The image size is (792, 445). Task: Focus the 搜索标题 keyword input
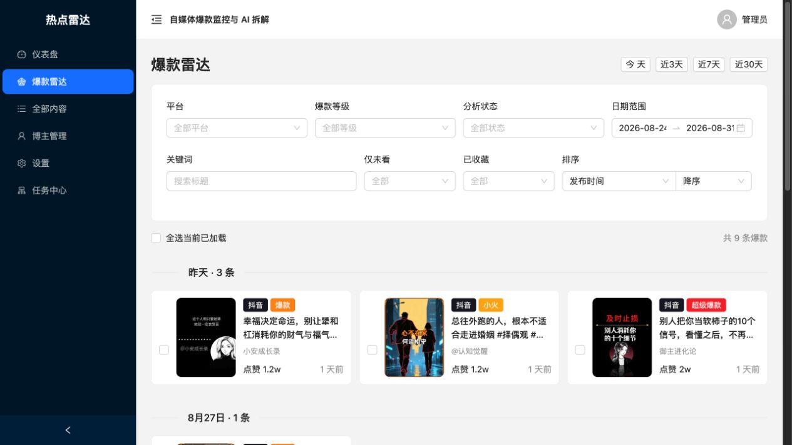click(x=262, y=181)
